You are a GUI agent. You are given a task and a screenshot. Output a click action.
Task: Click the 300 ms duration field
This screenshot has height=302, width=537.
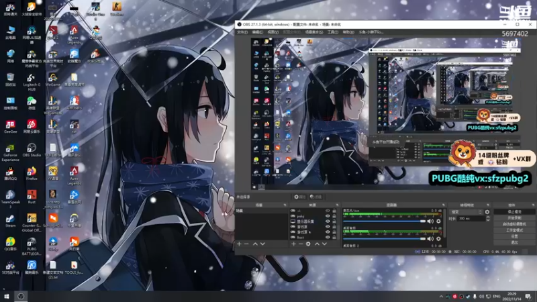472,219
